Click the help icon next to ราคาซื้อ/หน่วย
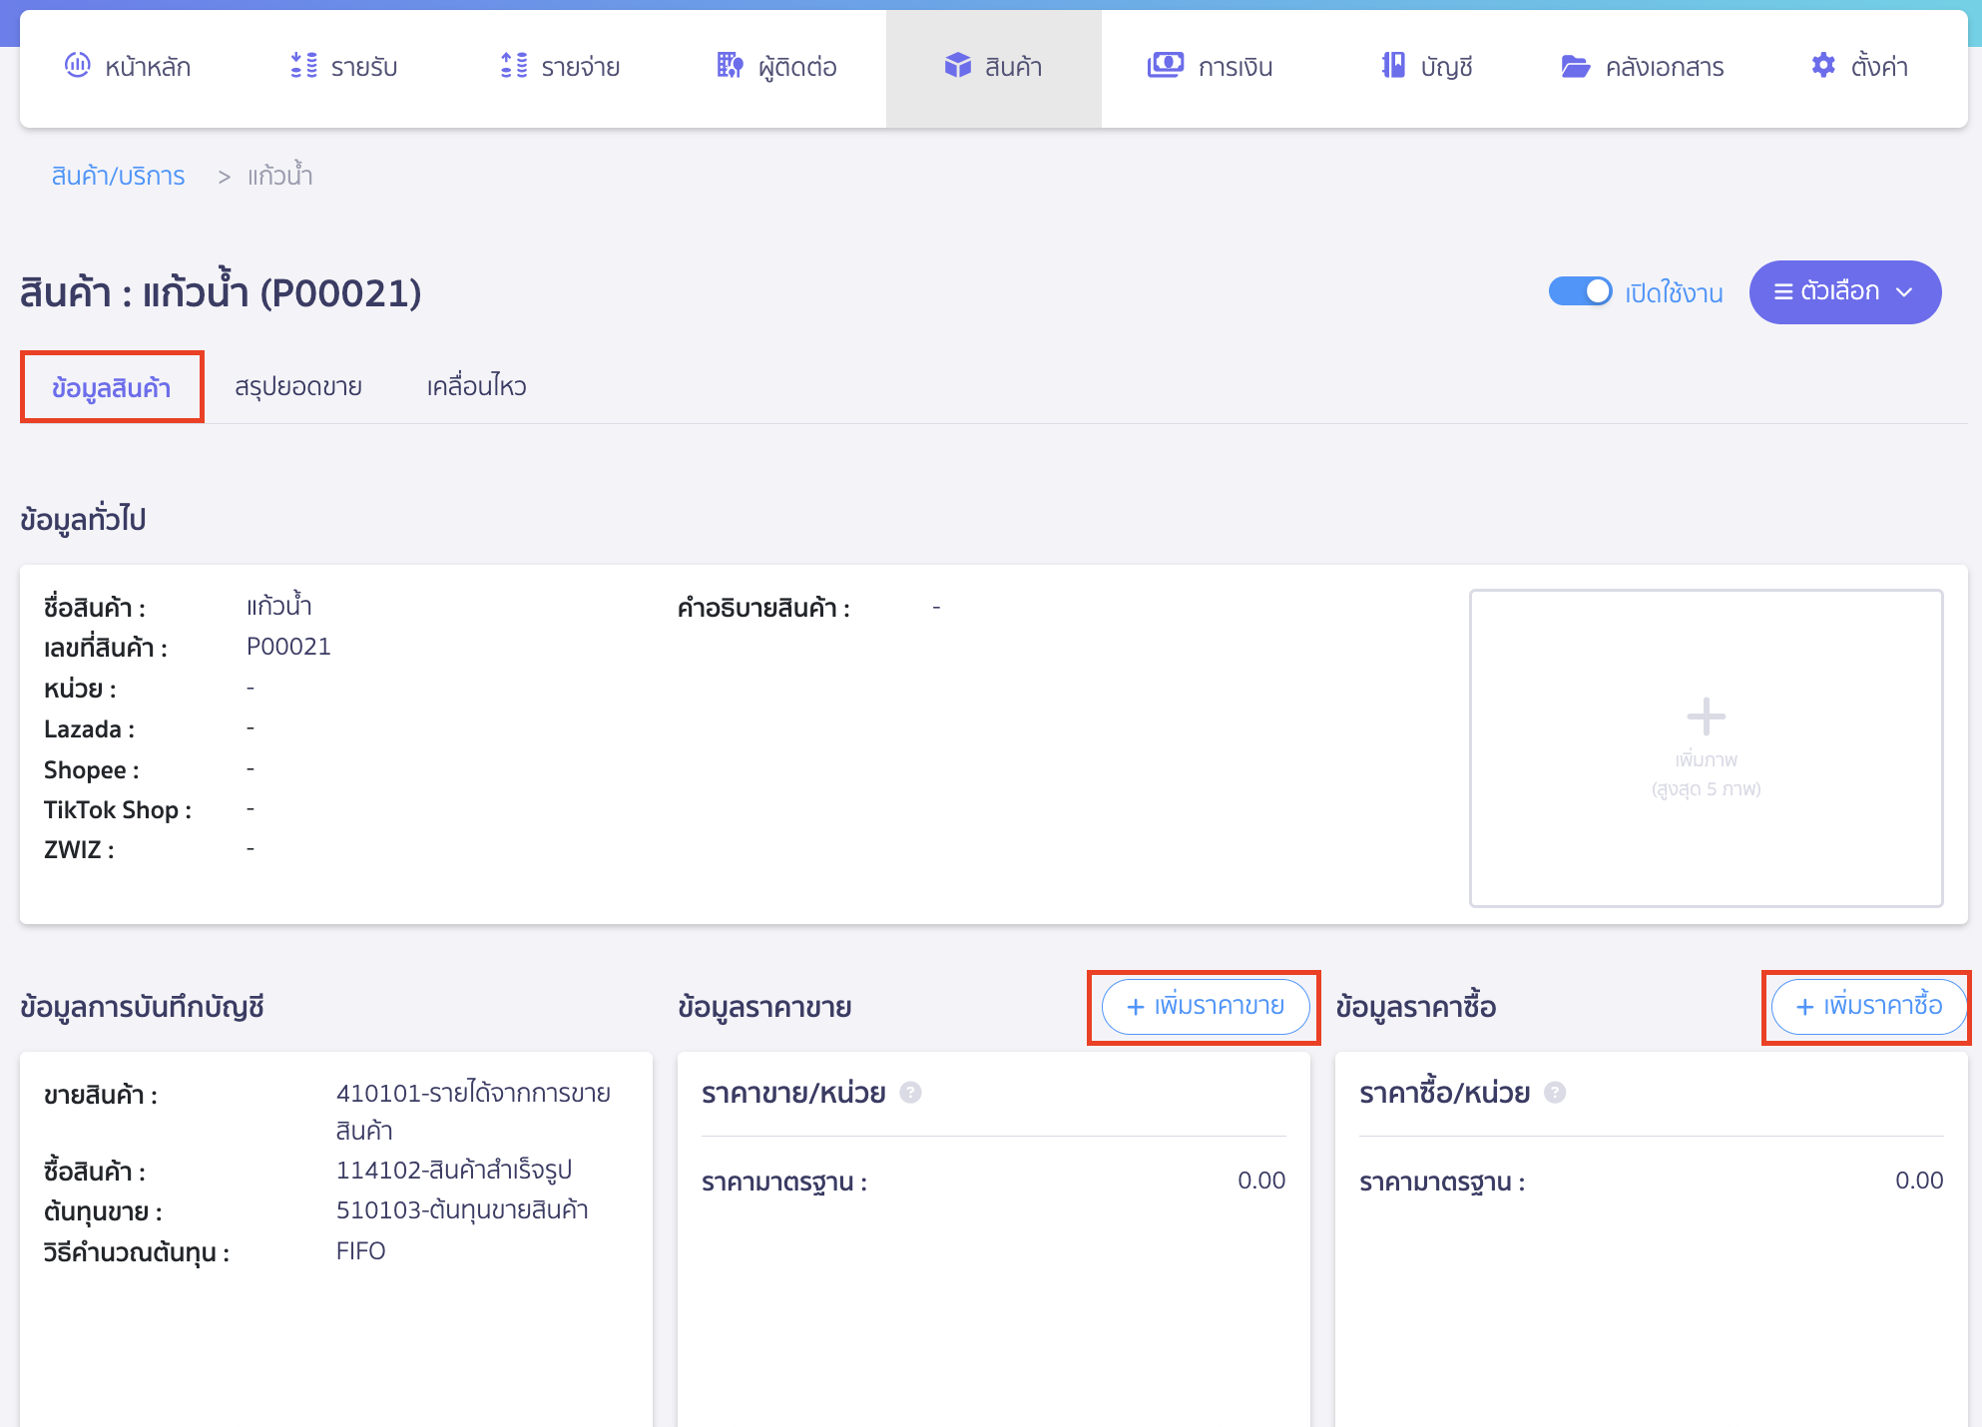Screen dimensions: 1982x1427 (1554, 1092)
